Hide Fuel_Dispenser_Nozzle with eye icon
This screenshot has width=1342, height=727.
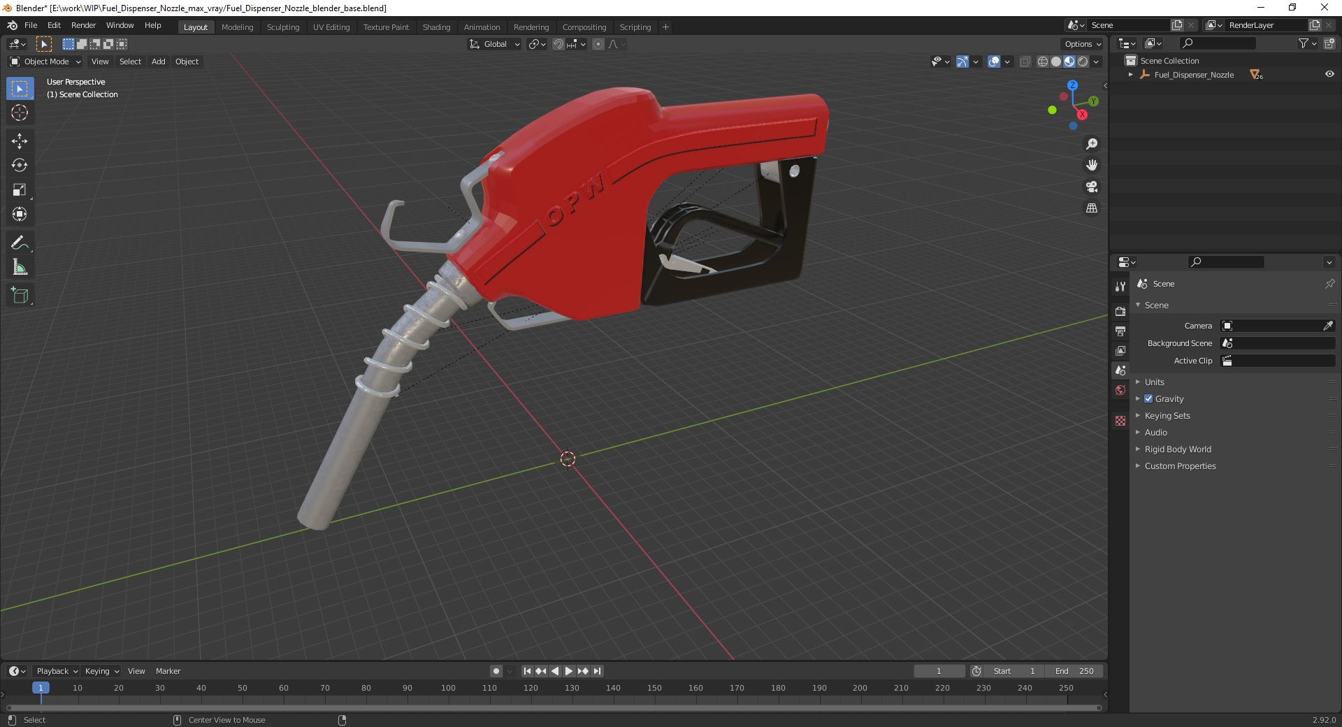tap(1329, 74)
